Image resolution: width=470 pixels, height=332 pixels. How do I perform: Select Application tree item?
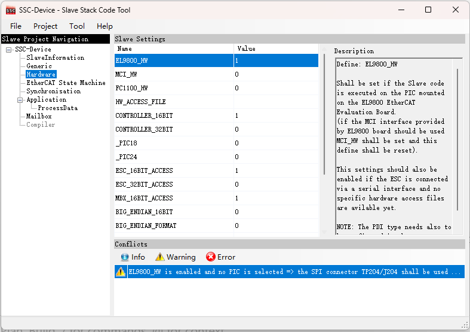point(47,100)
